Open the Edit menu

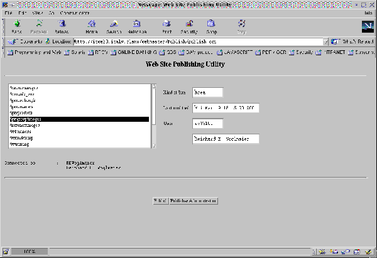point(23,13)
